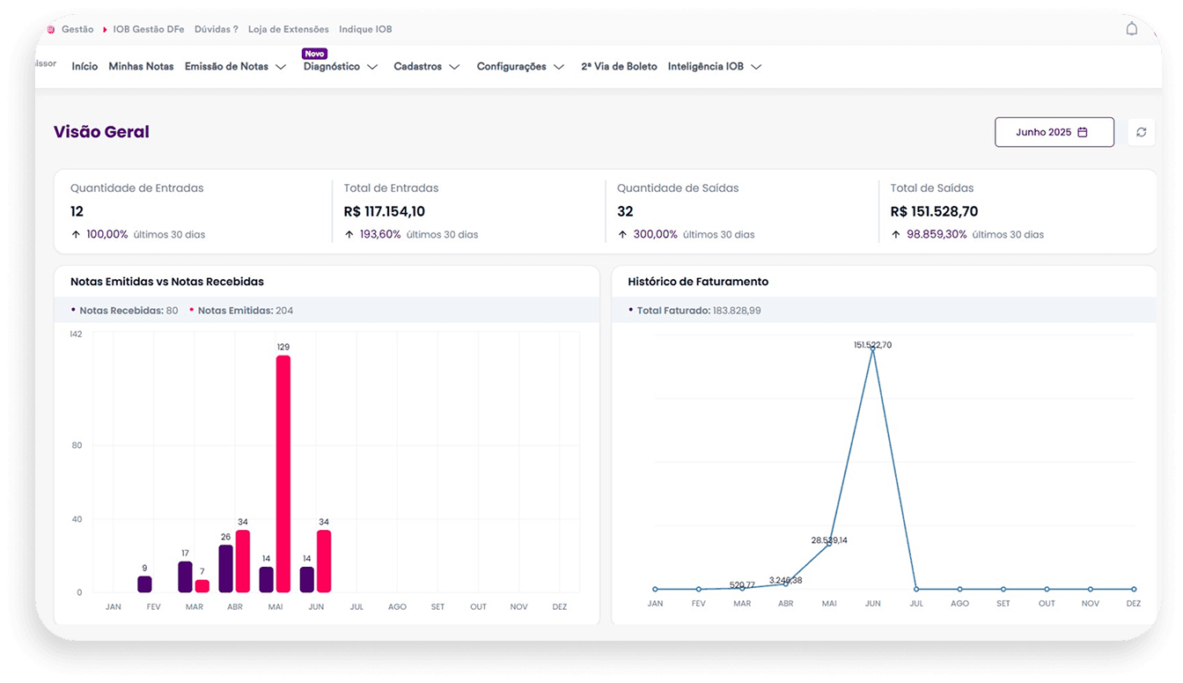The height and width of the screenshot is (683, 1183).
Task: Click the FEV purple bar labeled 9
Action: coord(144,584)
